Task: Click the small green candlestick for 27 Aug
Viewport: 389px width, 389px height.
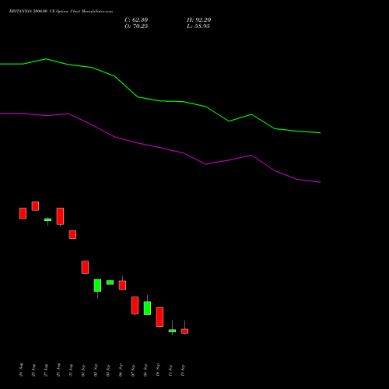Action: (x=47, y=219)
